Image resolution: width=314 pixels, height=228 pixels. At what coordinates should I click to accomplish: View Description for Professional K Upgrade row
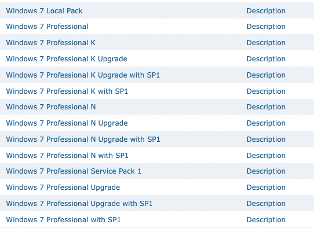pos(266,59)
